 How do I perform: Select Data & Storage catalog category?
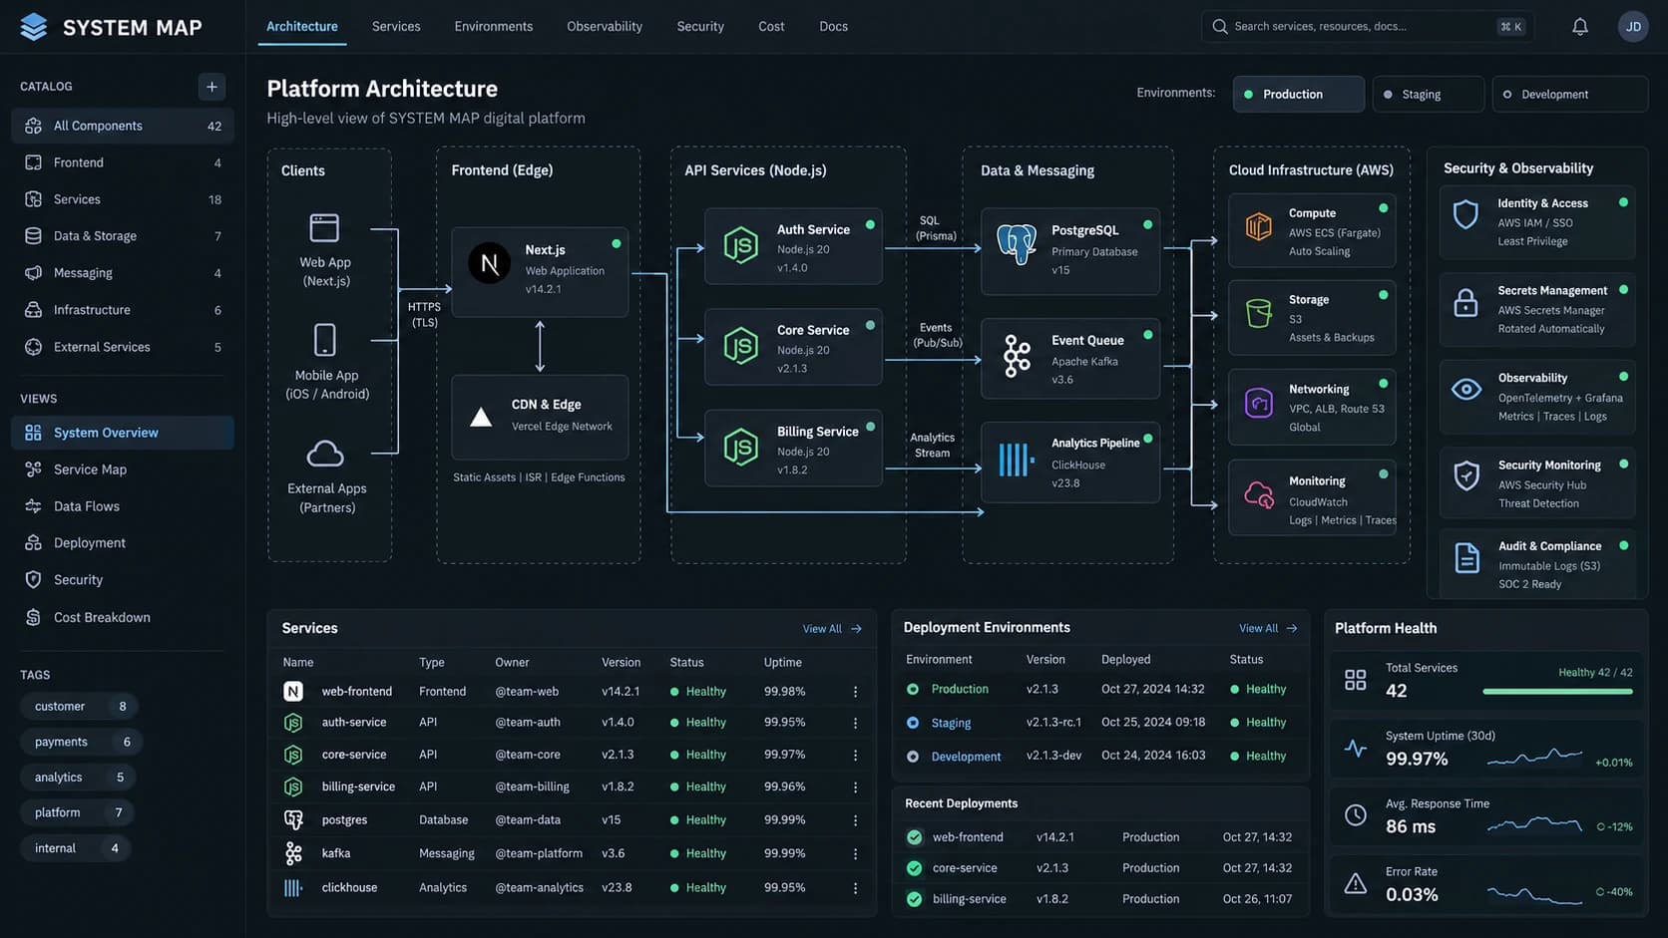pyautogui.click(x=123, y=236)
